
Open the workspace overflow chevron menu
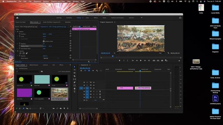(x=142, y=18)
